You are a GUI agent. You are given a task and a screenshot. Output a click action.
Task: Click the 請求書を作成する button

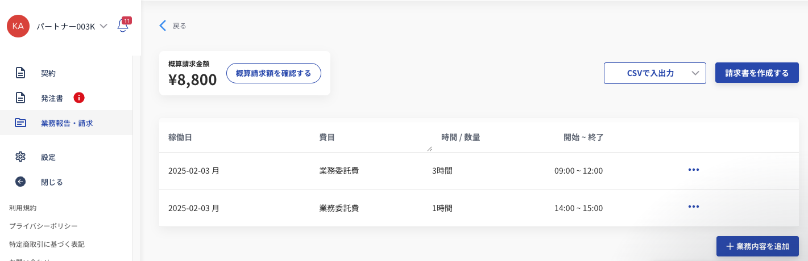[757, 73]
